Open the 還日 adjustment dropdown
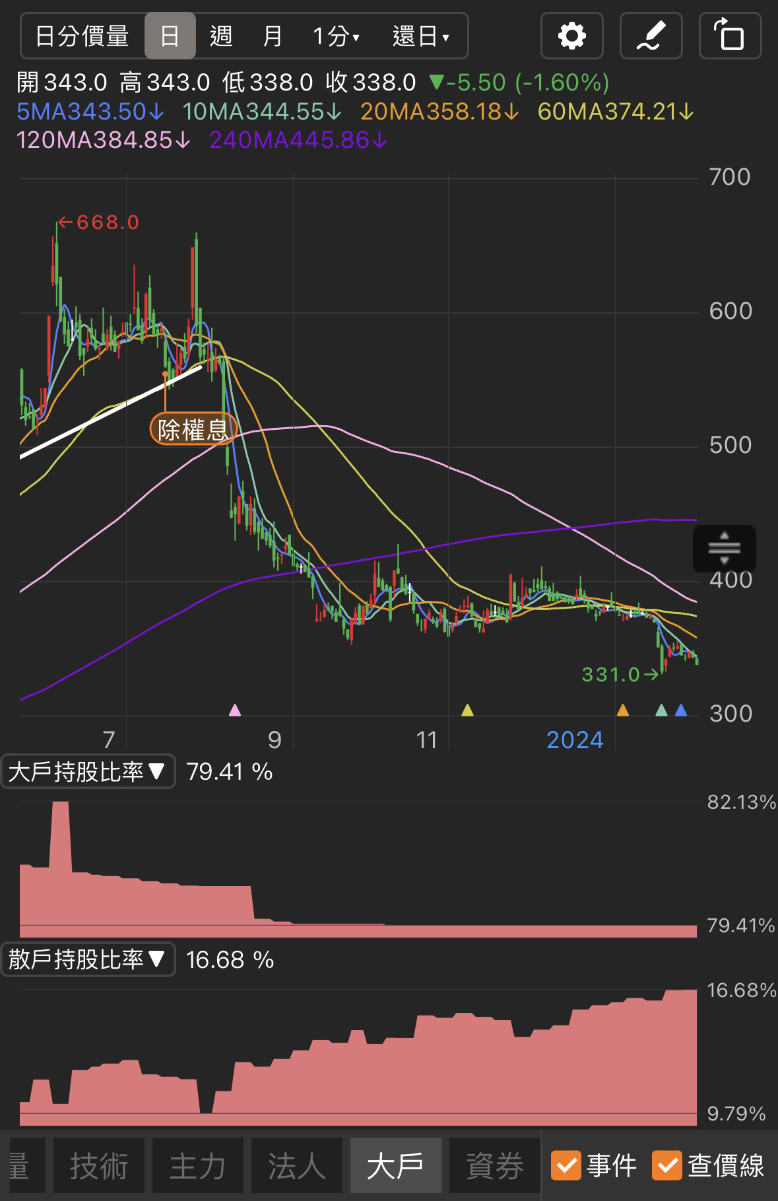 (421, 36)
